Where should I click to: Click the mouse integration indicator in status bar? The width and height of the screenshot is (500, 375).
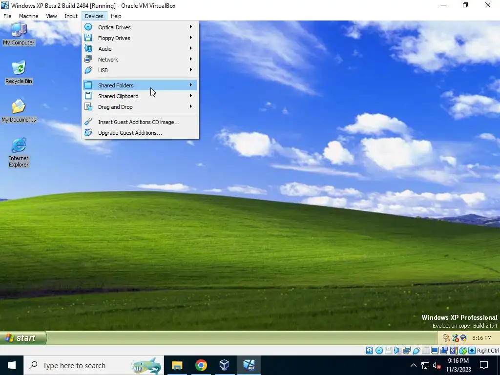tap(463, 351)
